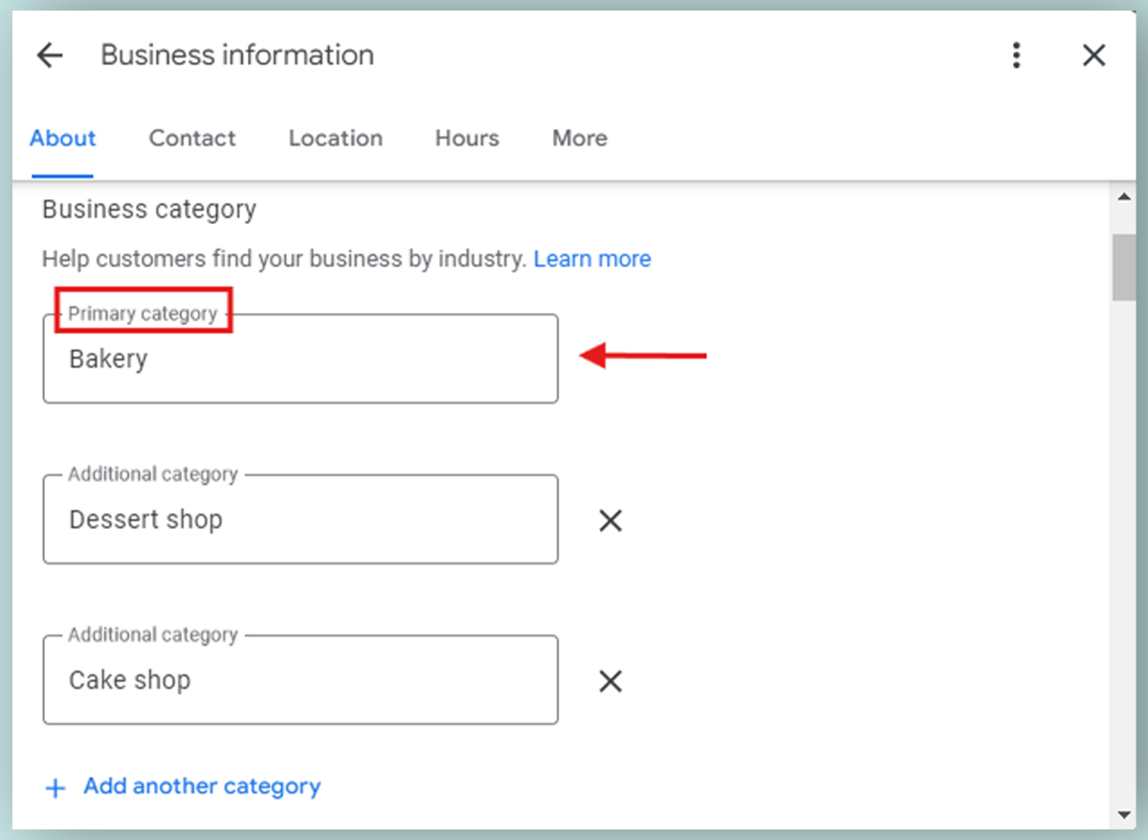Screen dimensions: 1148x840
Task: Click inside the Bakery input field
Action: [x=287, y=359]
